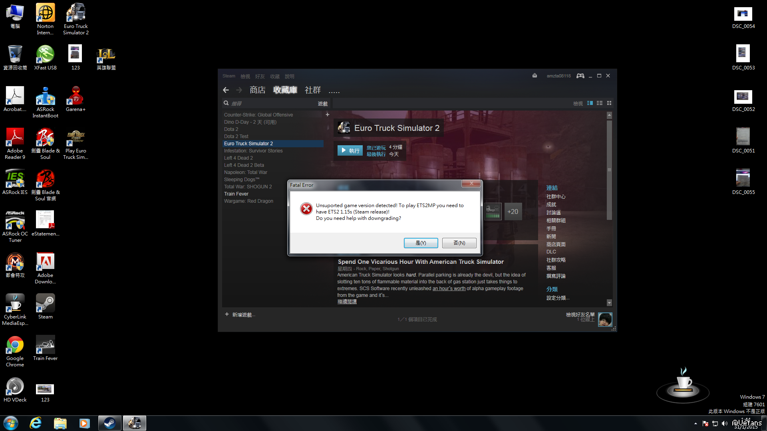The image size is (767, 431).
Task: Open the 商店 store tab
Action: (x=257, y=90)
